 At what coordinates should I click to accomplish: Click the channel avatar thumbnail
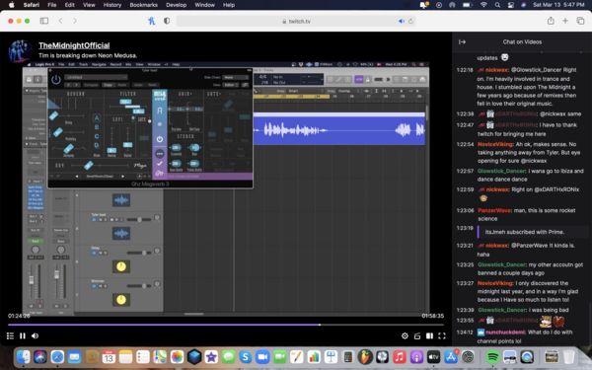[20, 50]
